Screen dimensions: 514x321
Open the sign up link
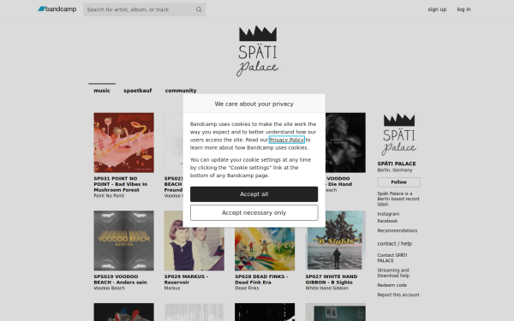[x=437, y=9]
